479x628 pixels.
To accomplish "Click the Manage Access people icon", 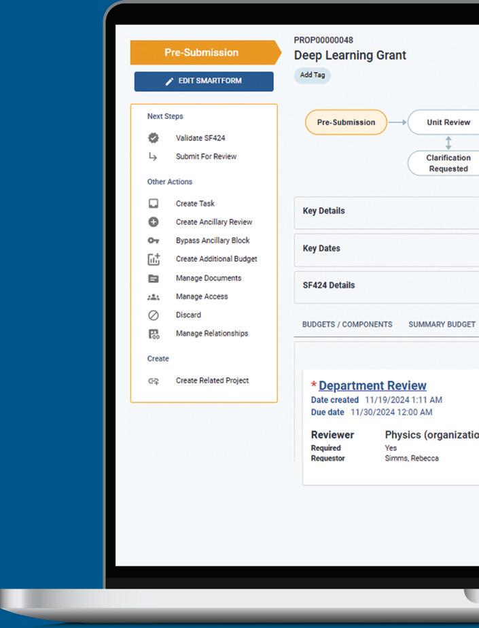I will click(x=154, y=297).
